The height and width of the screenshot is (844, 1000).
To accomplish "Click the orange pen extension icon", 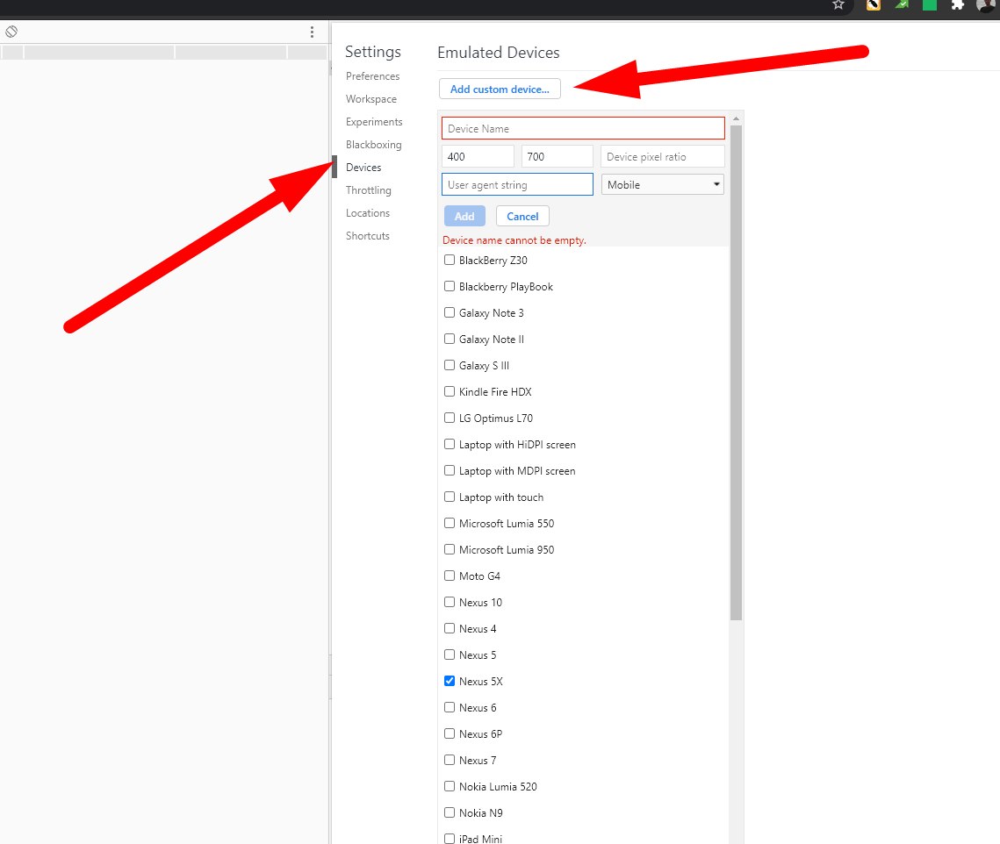I will point(873,5).
